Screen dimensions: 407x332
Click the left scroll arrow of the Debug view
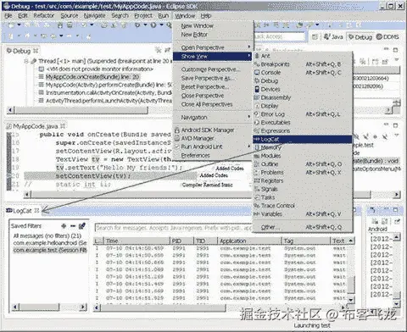(x=11, y=109)
